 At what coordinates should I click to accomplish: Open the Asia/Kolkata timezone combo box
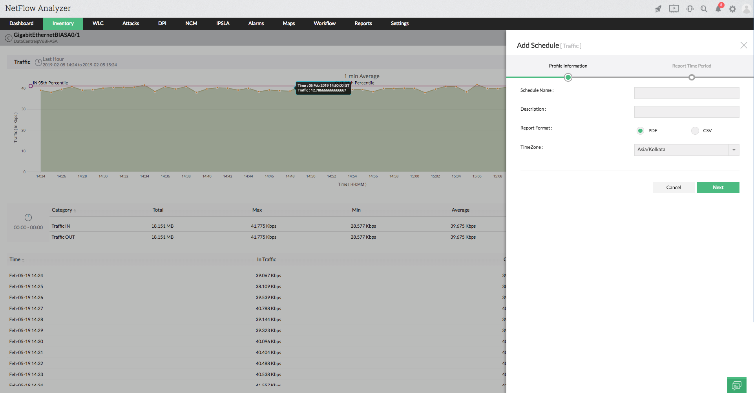pyautogui.click(x=681, y=150)
